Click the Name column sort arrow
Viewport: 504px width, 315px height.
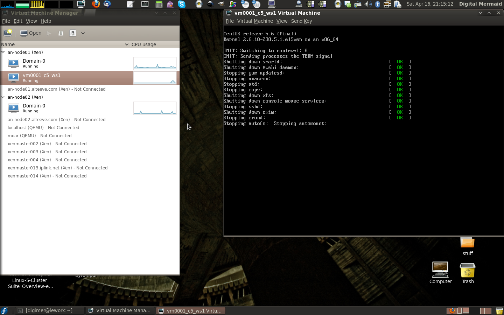[x=127, y=44]
